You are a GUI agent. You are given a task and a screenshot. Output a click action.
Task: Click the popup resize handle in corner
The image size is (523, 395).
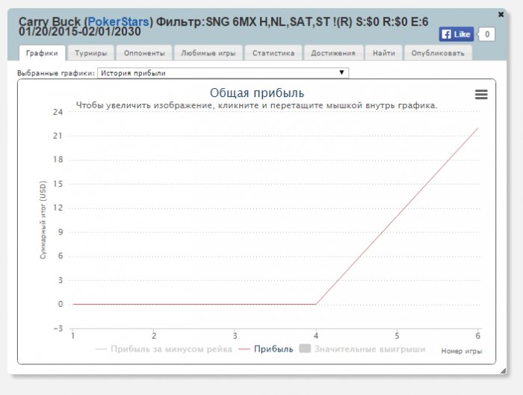click(x=503, y=371)
